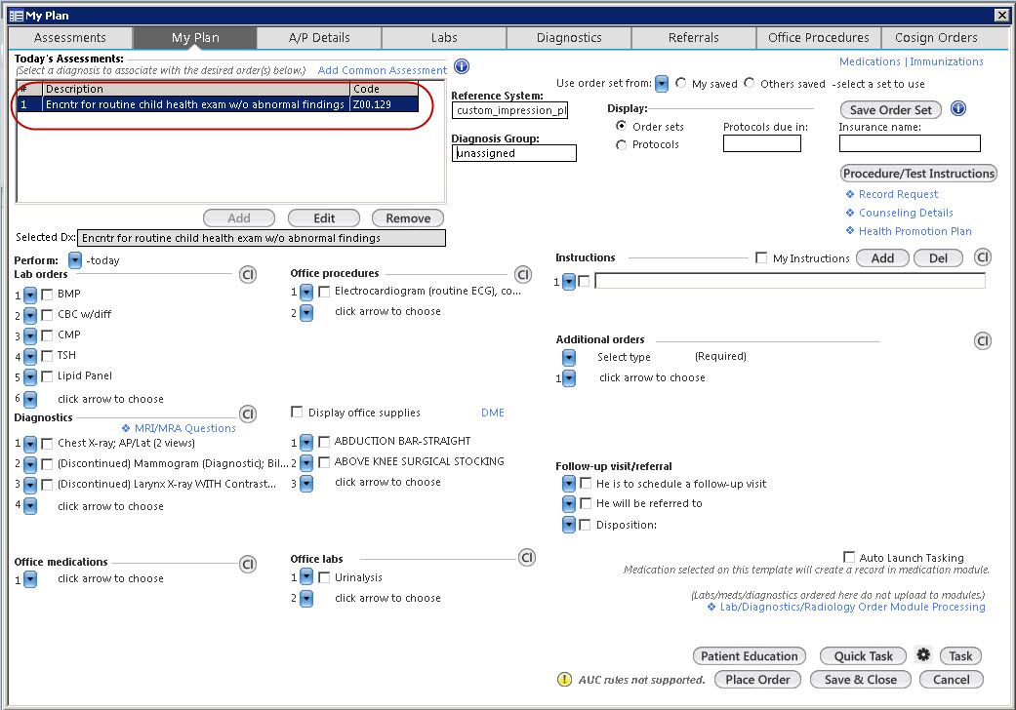Click the My Plan window title icon
This screenshot has height=710, width=1016.
coord(17,16)
